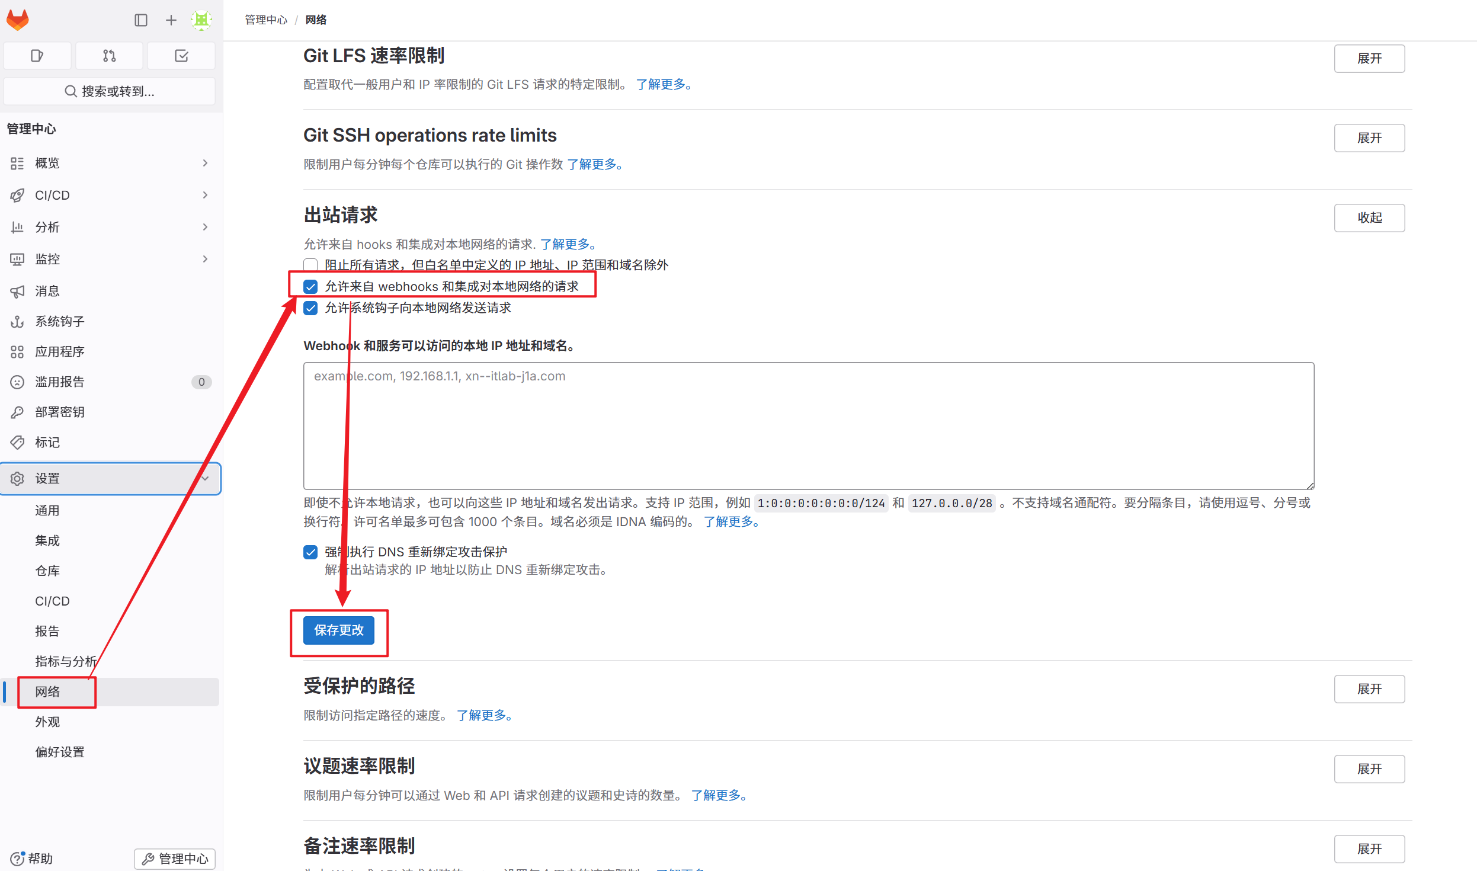Click the Help question mark icon
Image resolution: width=1477 pixels, height=871 pixels.
18,859
